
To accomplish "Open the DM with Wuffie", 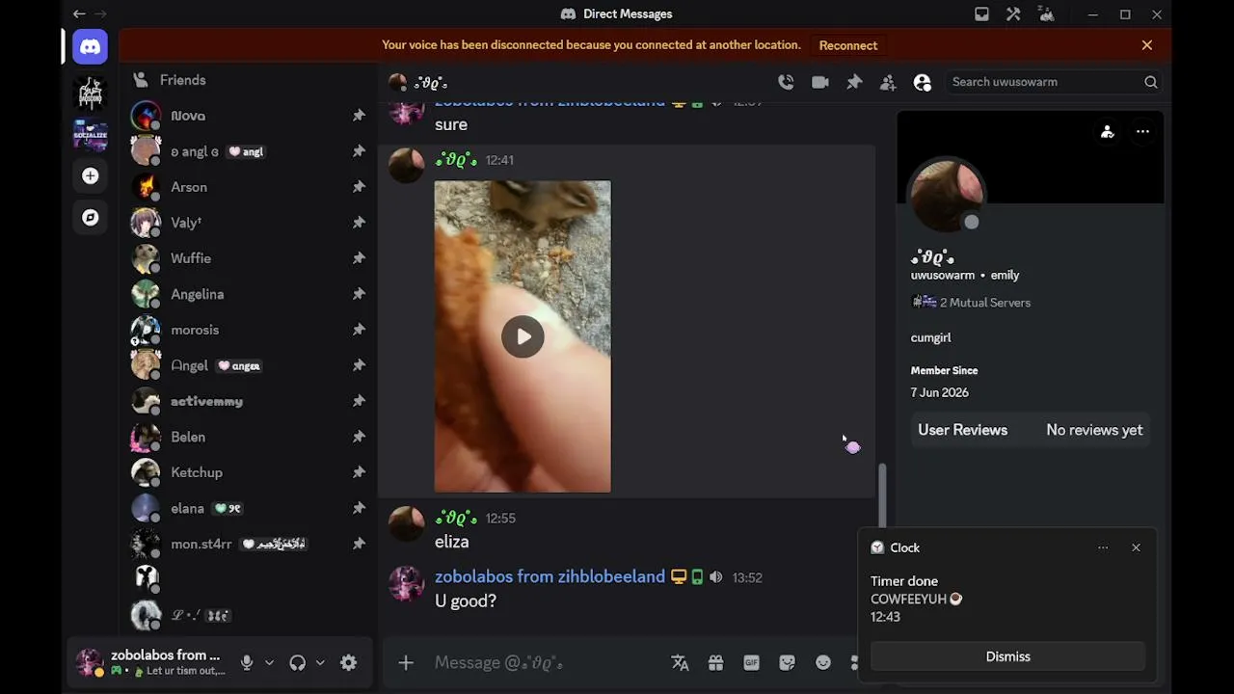I will [249, 258].
